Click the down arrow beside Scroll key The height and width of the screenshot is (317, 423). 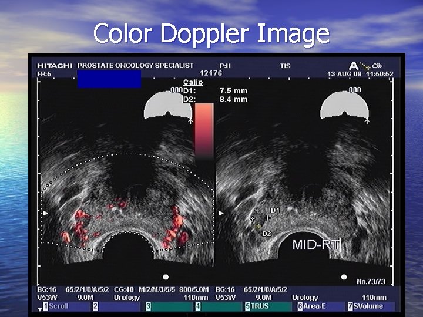(x=40, y=309)
